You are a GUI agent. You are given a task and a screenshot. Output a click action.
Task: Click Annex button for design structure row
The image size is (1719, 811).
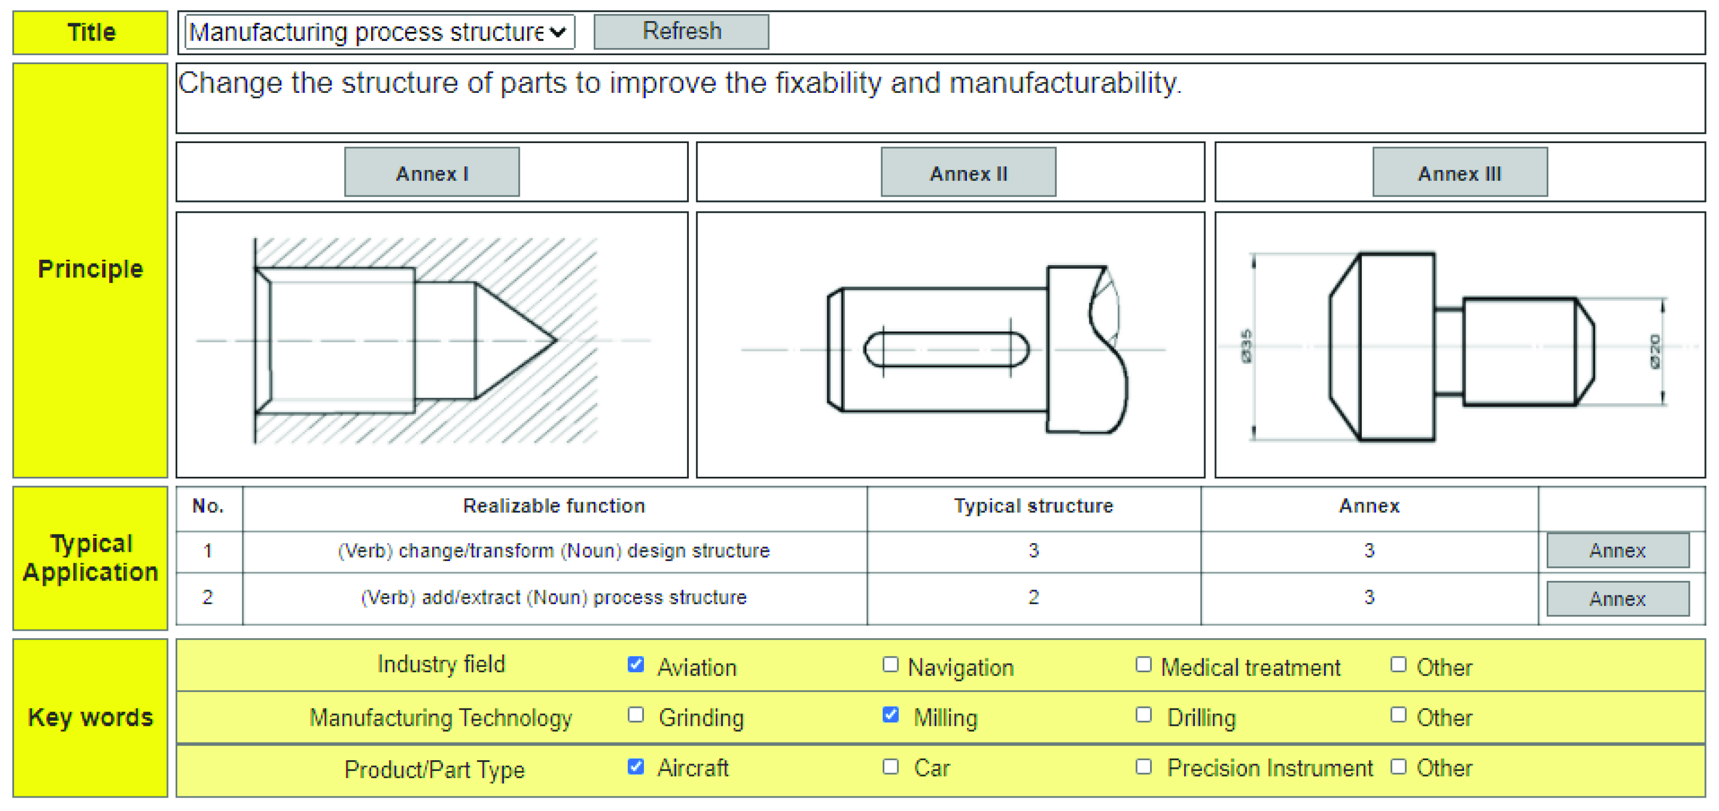[1617, 550]
